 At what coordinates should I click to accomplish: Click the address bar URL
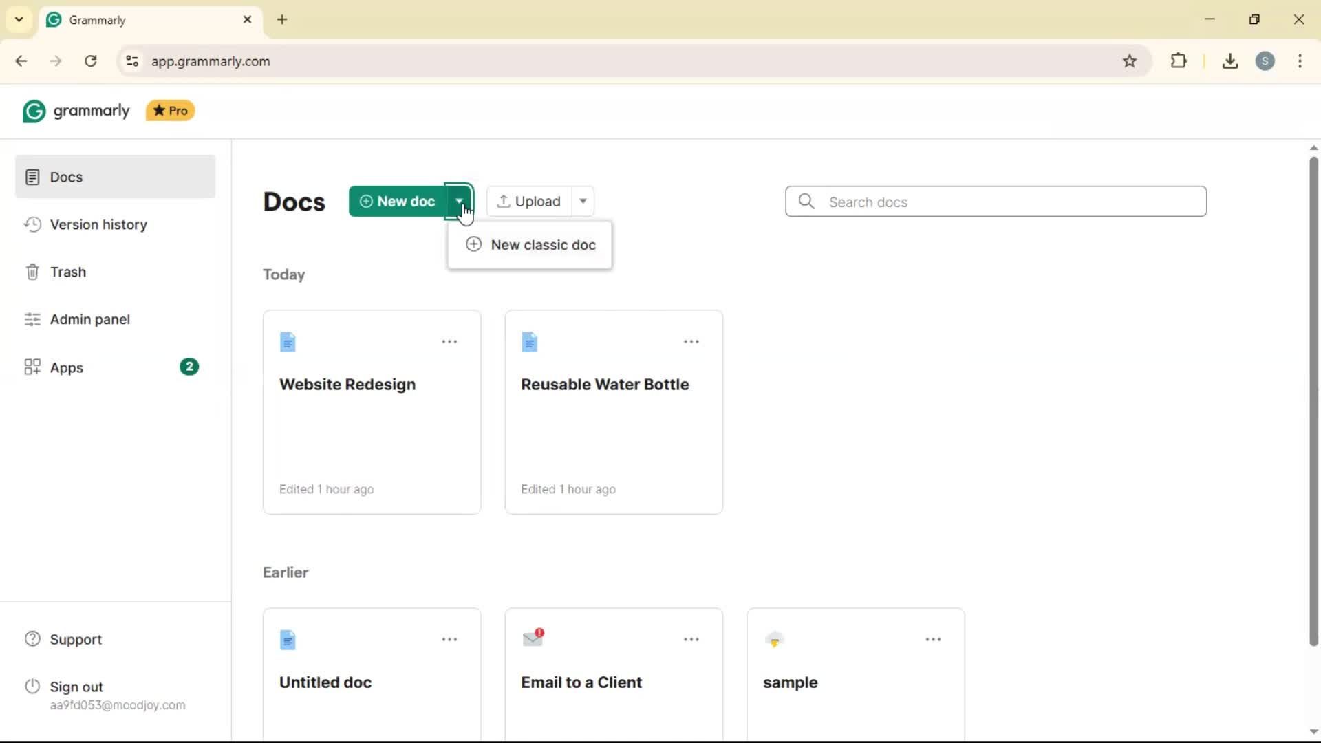(211, 61)
